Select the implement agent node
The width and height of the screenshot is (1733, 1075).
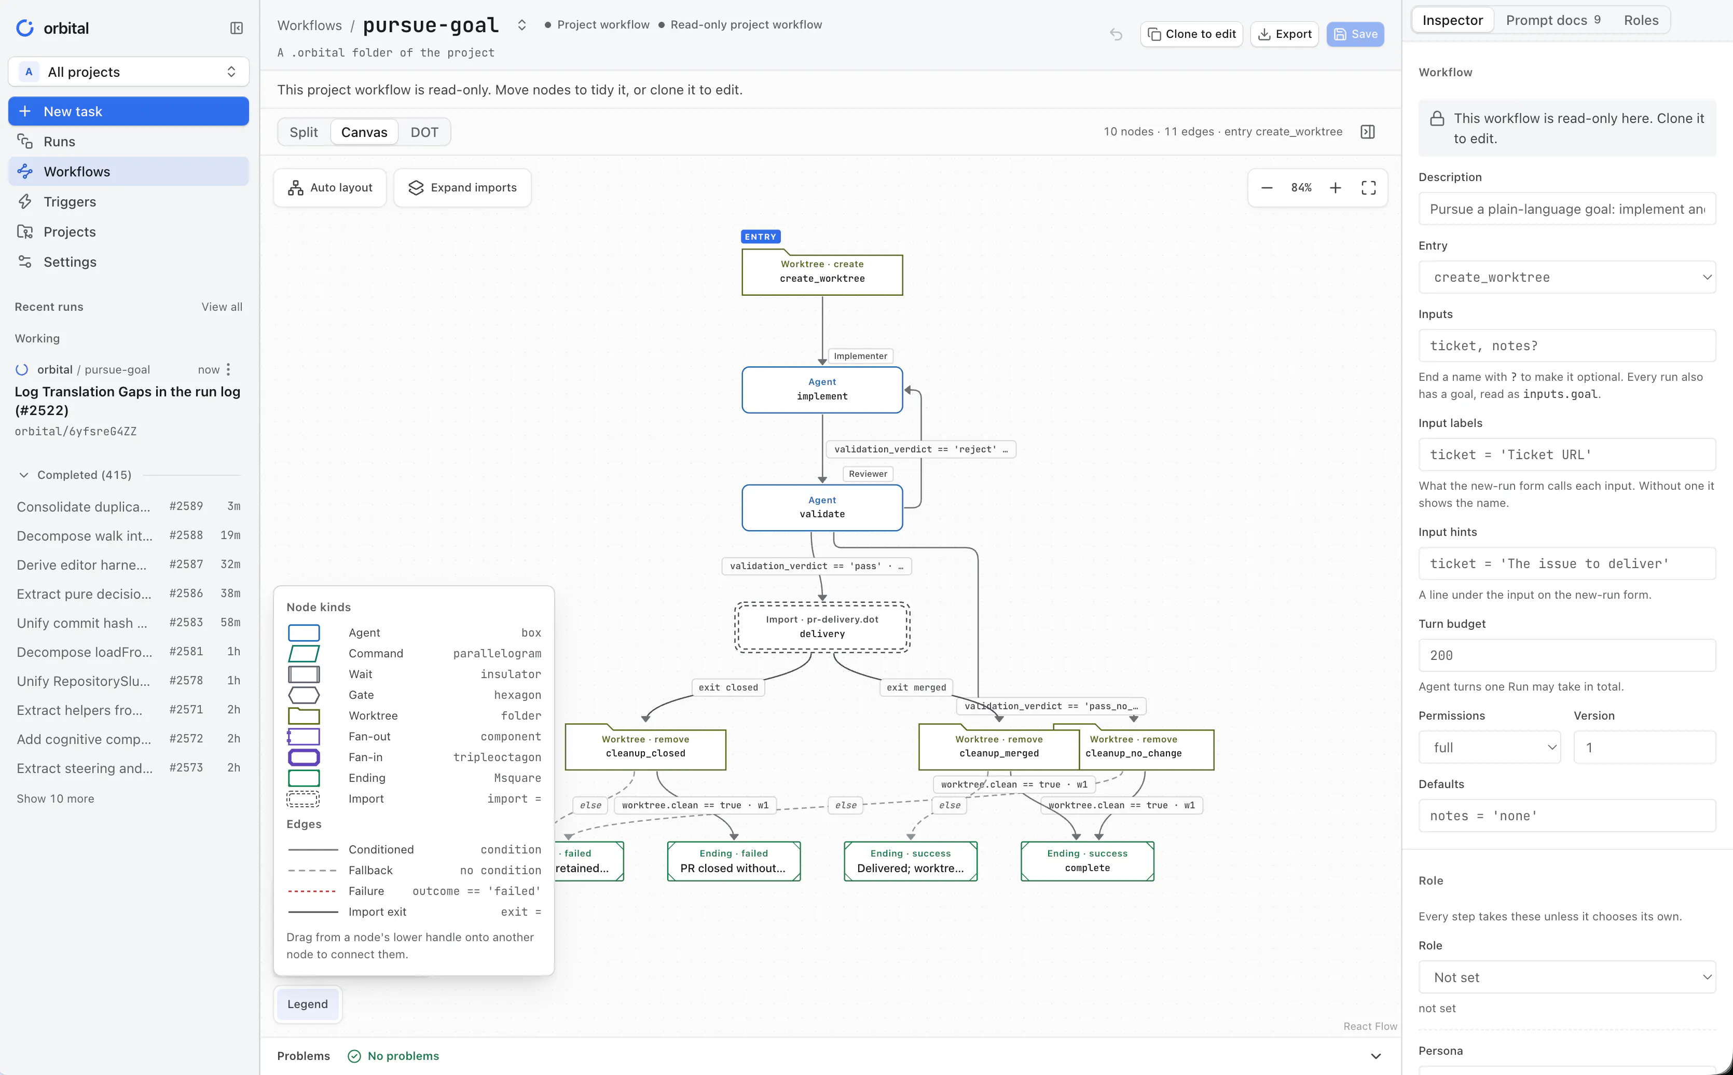822,390
